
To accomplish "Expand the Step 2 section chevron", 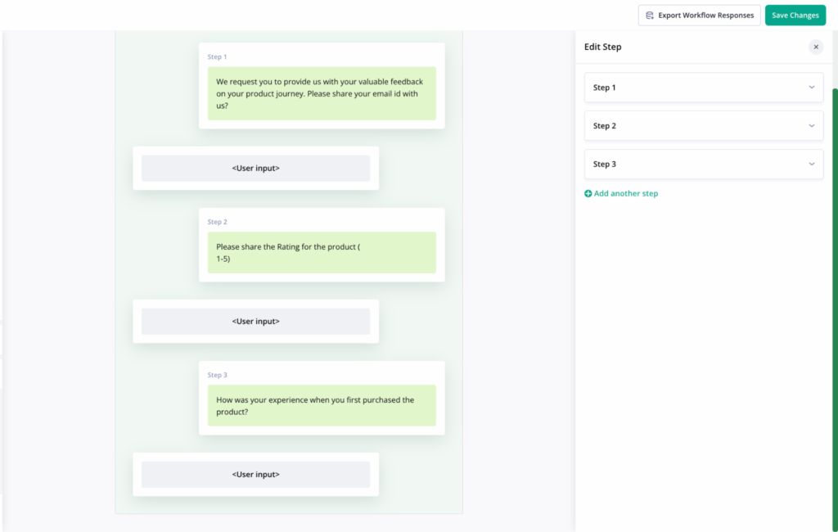I will 811,125.
